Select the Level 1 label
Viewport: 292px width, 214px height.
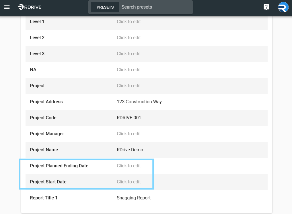point(37,21)
